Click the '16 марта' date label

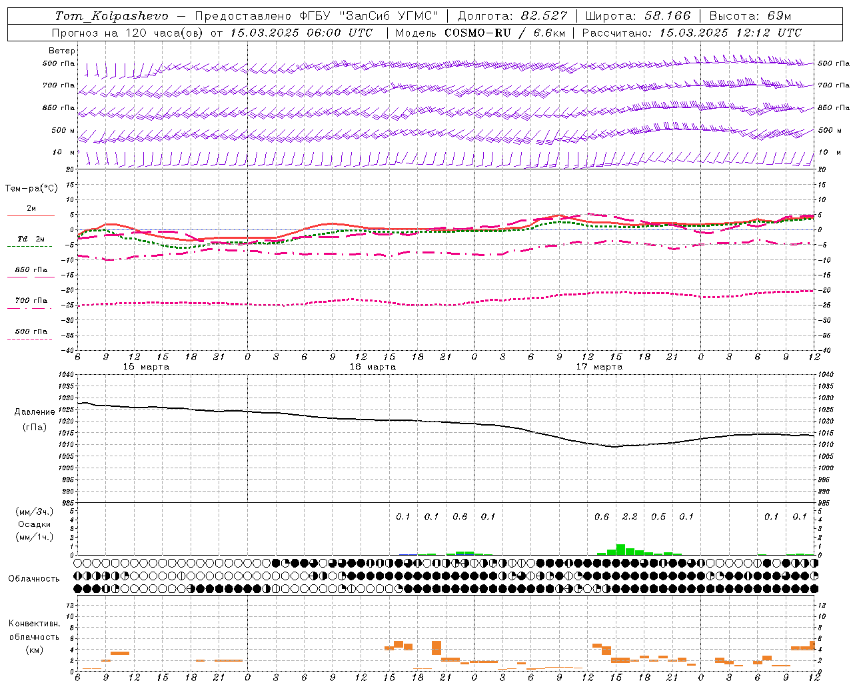[373, 367]
